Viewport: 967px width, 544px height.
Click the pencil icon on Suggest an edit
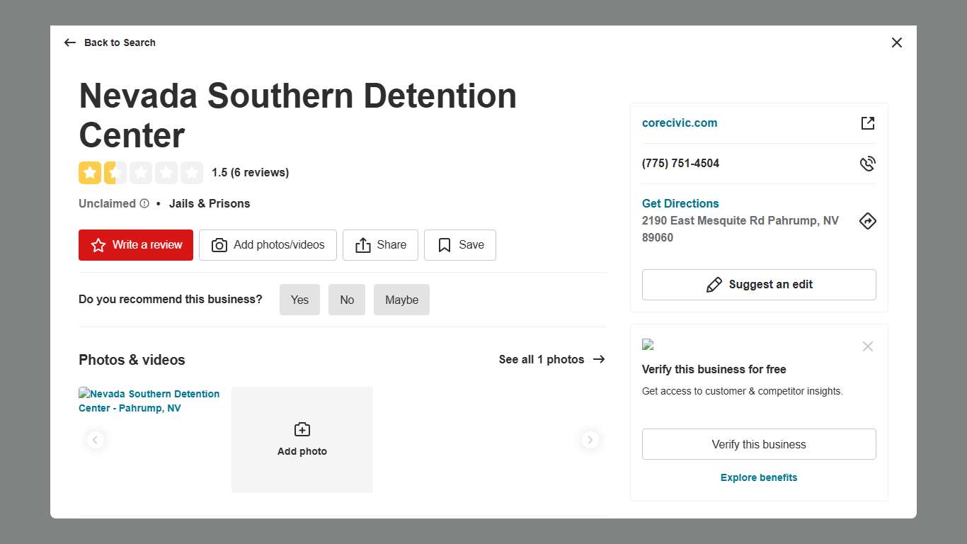coord(715,284)
